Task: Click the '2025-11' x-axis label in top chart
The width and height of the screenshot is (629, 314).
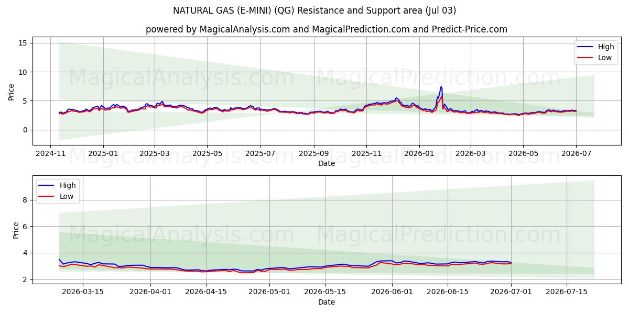Action: tap(366, 154)
